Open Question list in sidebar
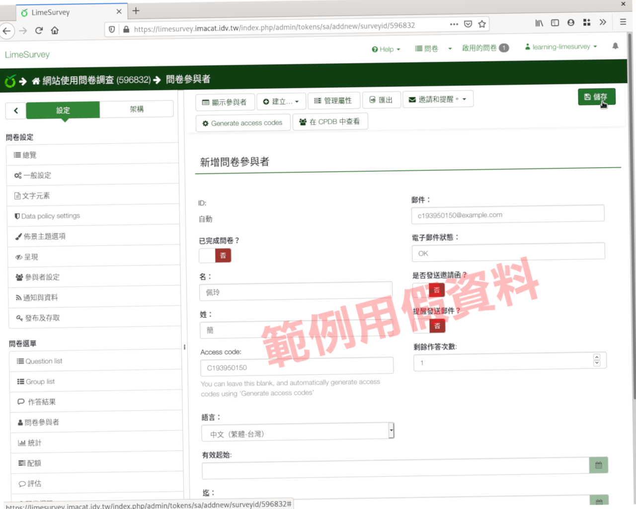 point(95,361)
